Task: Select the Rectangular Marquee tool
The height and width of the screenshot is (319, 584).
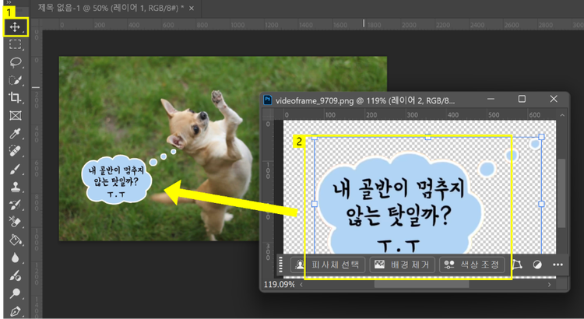Action: [x=15, y=44]
